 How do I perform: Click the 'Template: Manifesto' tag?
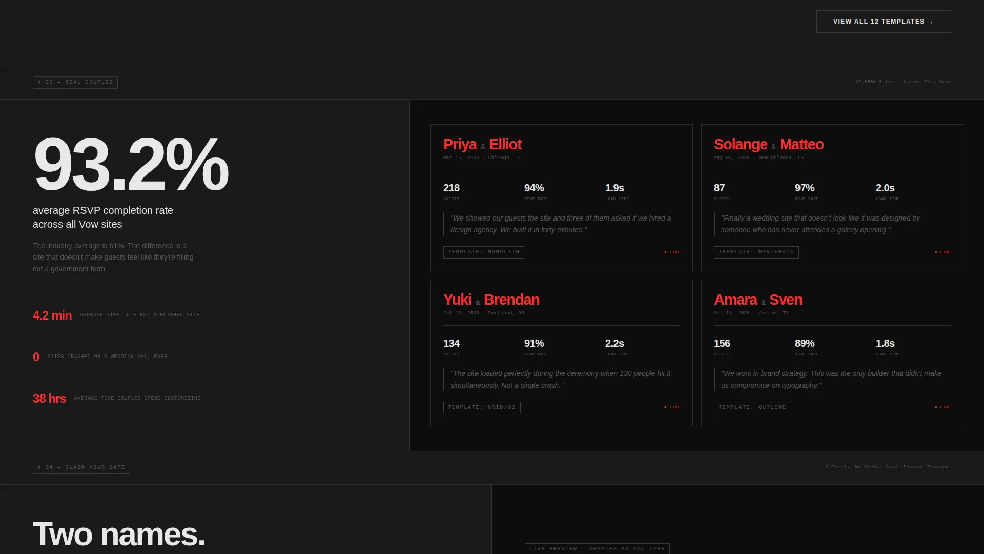[x=756, y=252]
